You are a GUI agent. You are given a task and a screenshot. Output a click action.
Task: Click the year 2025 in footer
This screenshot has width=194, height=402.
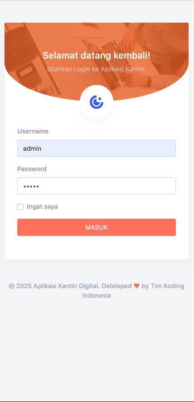click(24, 286)
